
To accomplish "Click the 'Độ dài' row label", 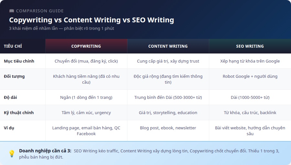I will click(x=10, y=97).
